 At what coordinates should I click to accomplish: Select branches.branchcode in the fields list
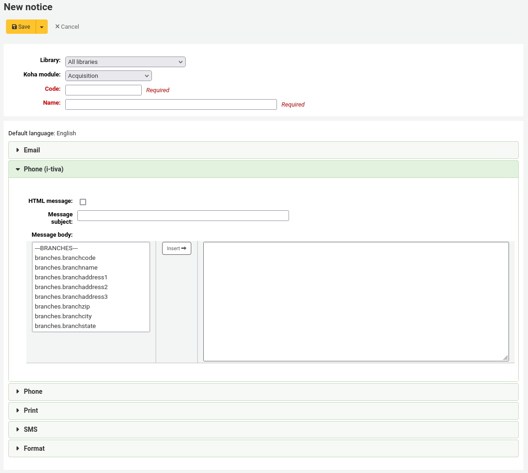coord(65,258)
